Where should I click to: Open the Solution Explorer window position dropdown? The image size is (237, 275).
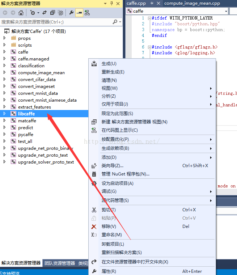point(105,4)
